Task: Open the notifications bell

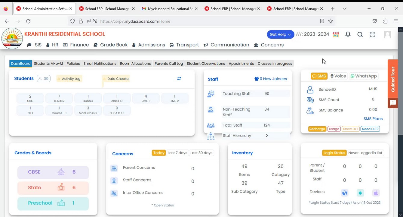Action: (348, 35)
